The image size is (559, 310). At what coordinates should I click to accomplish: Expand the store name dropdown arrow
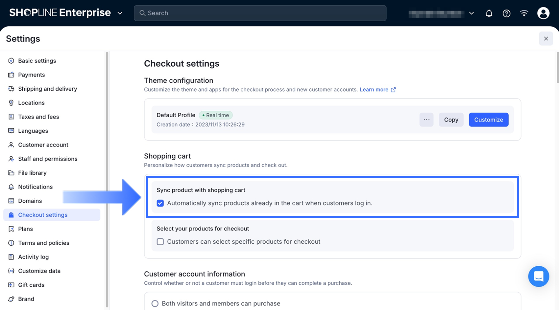(x=471, y=13)
